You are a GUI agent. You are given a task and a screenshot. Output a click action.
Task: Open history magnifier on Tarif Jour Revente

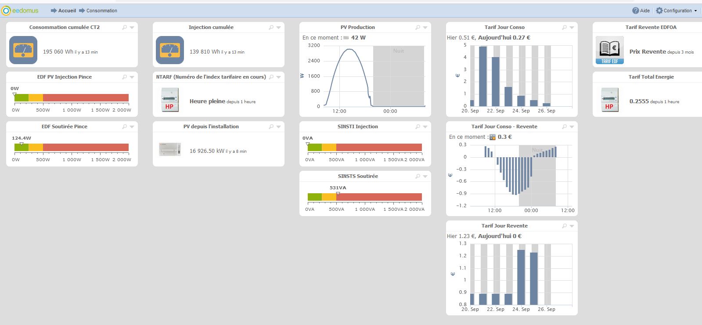[565, 226]
